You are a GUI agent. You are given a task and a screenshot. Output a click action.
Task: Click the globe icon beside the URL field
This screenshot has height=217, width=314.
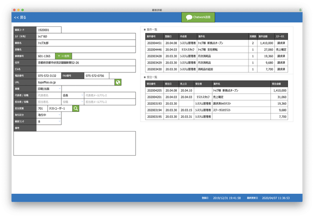coord(118,82)
